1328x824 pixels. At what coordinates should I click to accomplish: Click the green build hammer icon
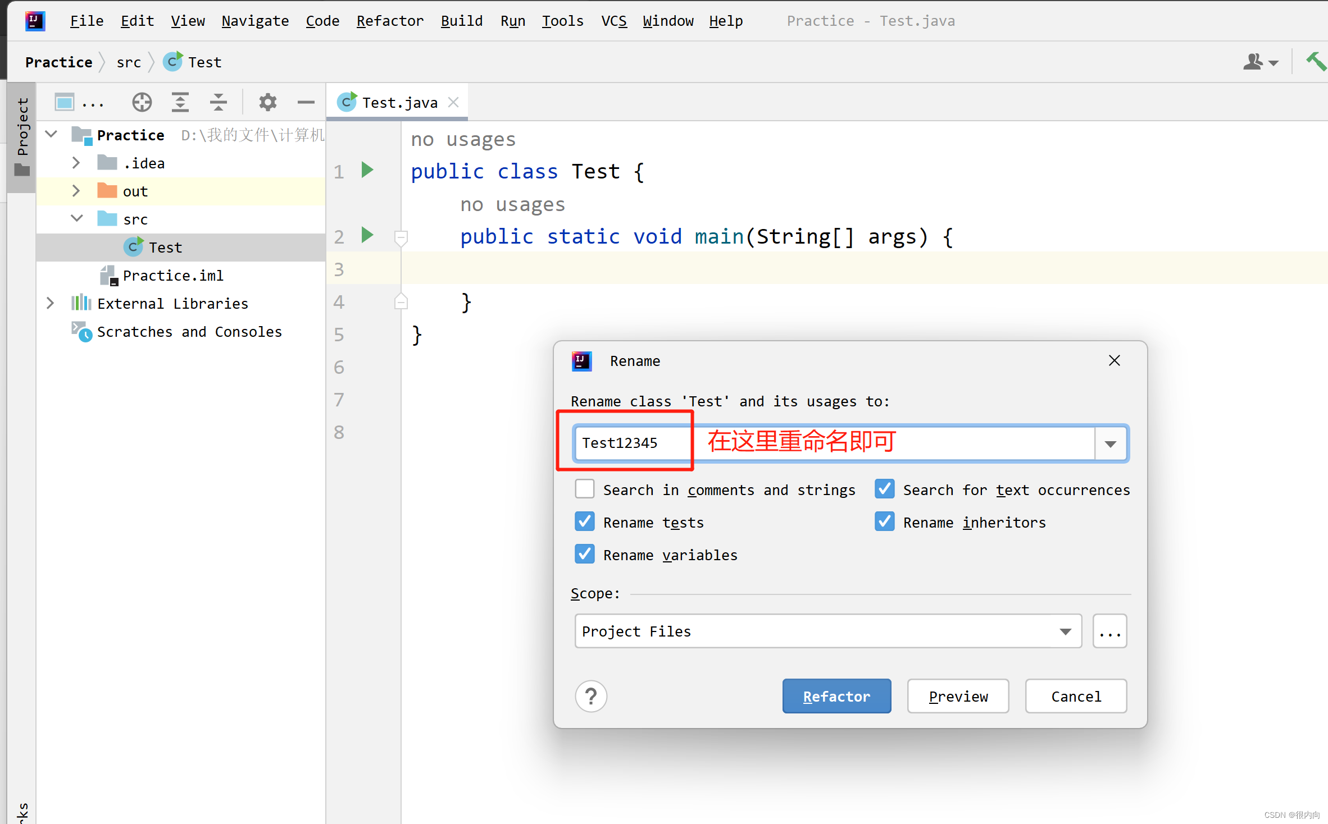tap(1315, 61)
